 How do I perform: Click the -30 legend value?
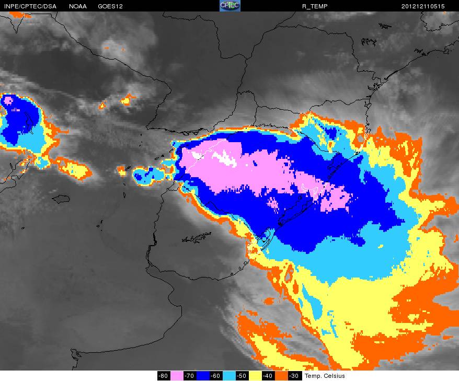tap(294, 376)
